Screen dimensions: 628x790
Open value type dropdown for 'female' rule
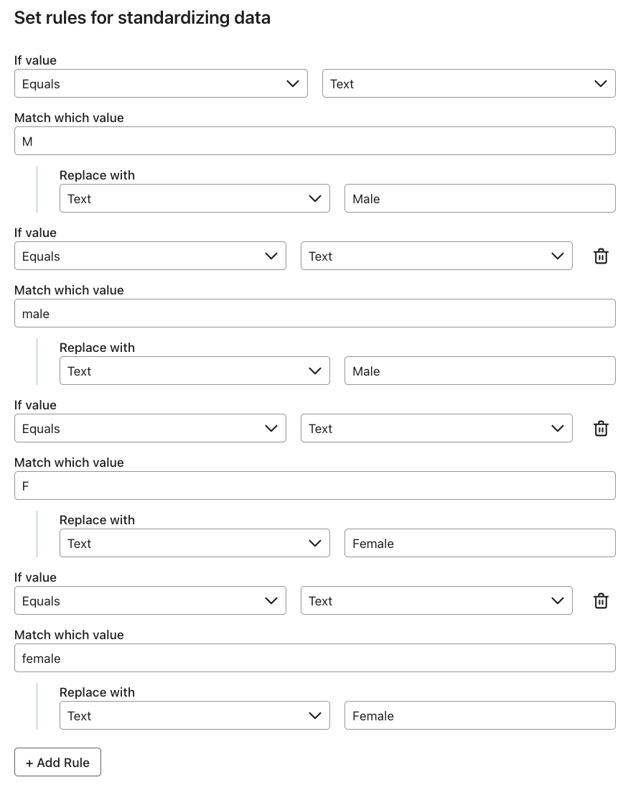click(436, 601)
